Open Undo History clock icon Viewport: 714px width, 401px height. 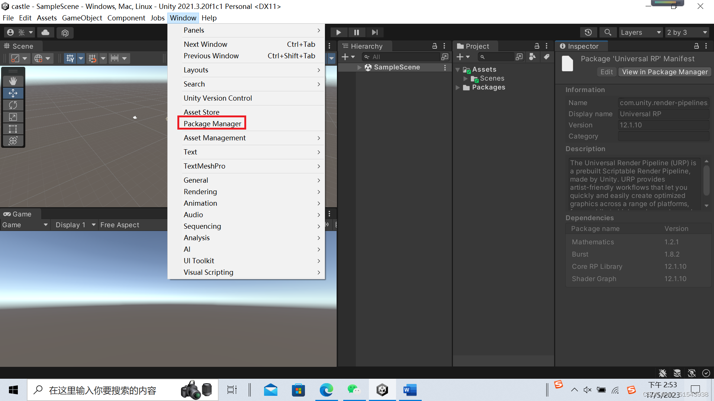tap(588, 32)
